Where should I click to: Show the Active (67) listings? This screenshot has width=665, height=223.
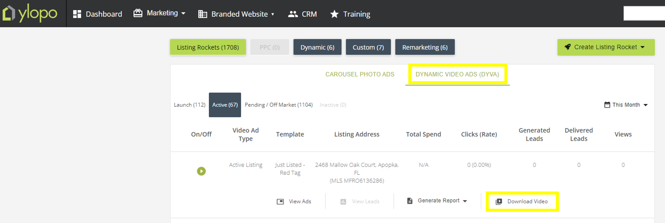pyautogui.click(x=225, y=105)
